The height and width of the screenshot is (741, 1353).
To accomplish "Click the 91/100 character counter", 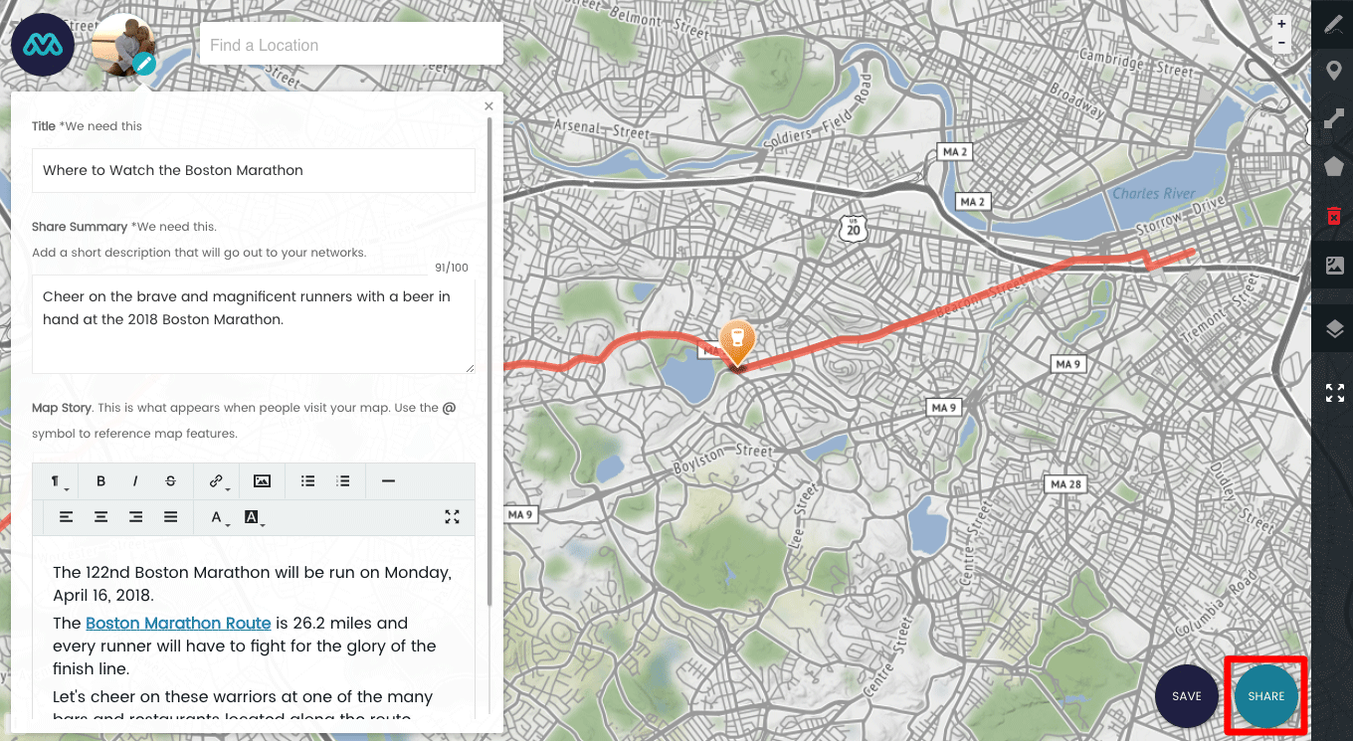I will (451, 268).
